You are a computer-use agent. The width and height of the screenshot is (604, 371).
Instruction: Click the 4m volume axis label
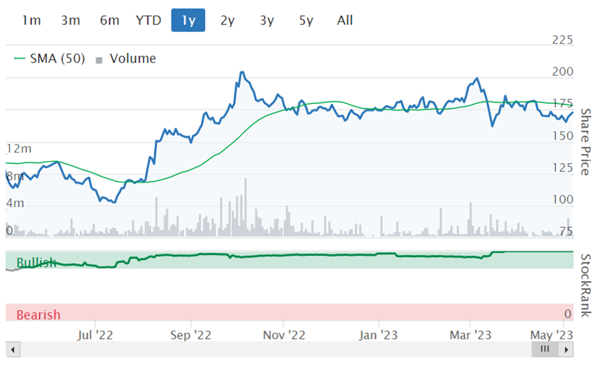tap(15, 203)
